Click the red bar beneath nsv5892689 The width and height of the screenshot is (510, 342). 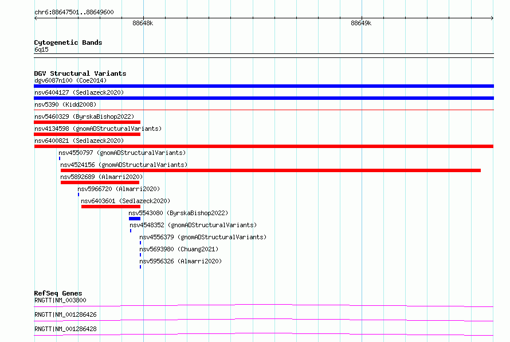[x=100, y=182]
